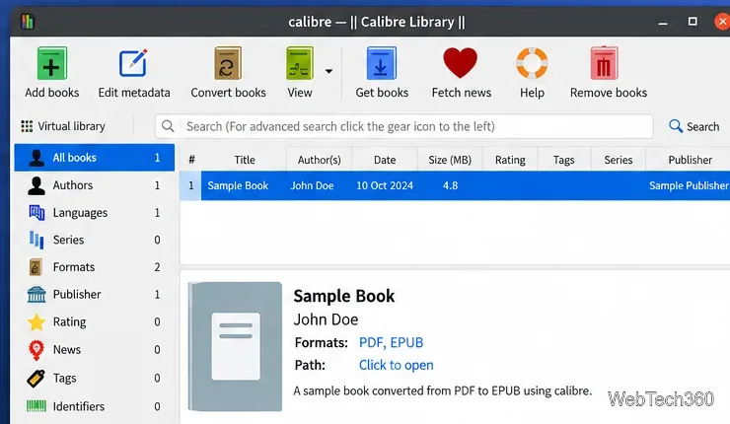Sort by the Size (MB) column header

click(x=450, y=160)
